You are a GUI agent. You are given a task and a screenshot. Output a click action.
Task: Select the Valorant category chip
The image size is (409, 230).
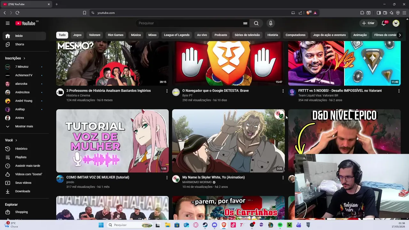(95, 35)
